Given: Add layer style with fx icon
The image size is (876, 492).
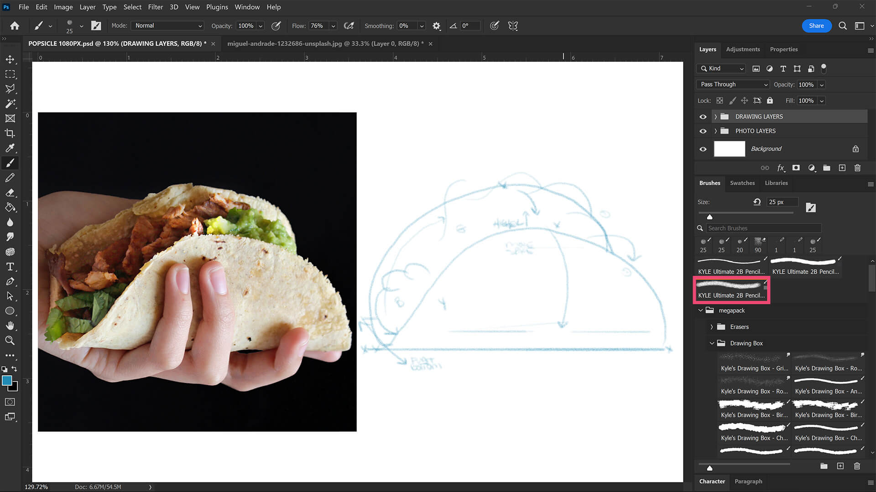Looking at the screenshot, I should point(781,168).
